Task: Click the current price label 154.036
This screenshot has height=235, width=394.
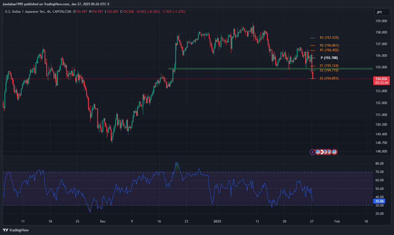Action: pos(381,79)
